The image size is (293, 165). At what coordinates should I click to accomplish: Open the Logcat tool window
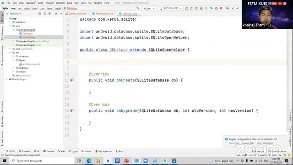[73, 151]
